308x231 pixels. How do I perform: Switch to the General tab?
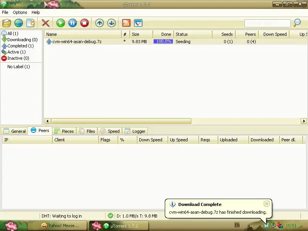pos(15,131)
